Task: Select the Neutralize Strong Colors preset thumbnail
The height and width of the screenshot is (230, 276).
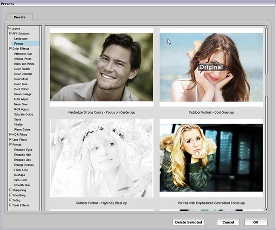Action: tap(102, 67)
